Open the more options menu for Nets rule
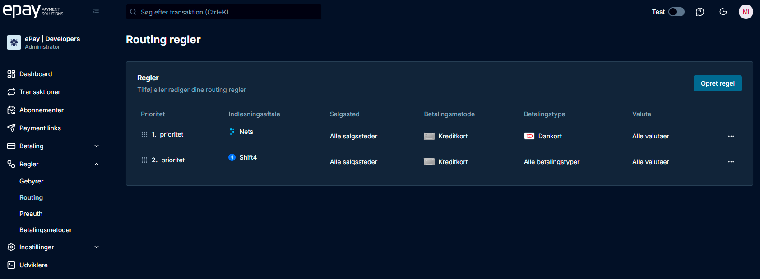The height and width of the screenshot is (279, 760). 731,136
